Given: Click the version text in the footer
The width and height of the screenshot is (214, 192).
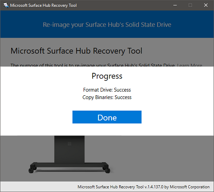Looking at the screenshot, I should click(144, 187).
